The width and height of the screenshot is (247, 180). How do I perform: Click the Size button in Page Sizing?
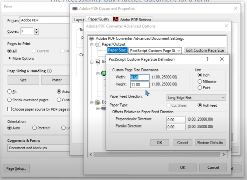[23, 80]
